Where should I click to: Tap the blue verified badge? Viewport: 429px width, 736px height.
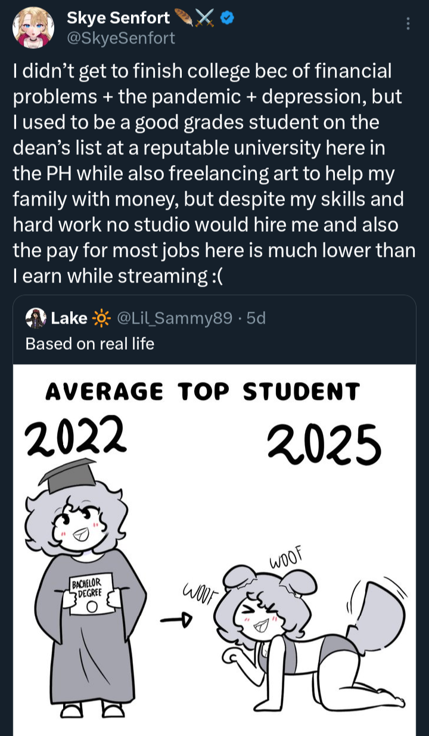(227, 18)
